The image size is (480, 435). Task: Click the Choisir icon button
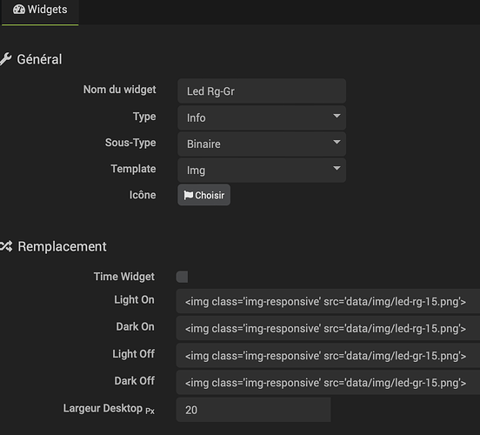point(203,195)
